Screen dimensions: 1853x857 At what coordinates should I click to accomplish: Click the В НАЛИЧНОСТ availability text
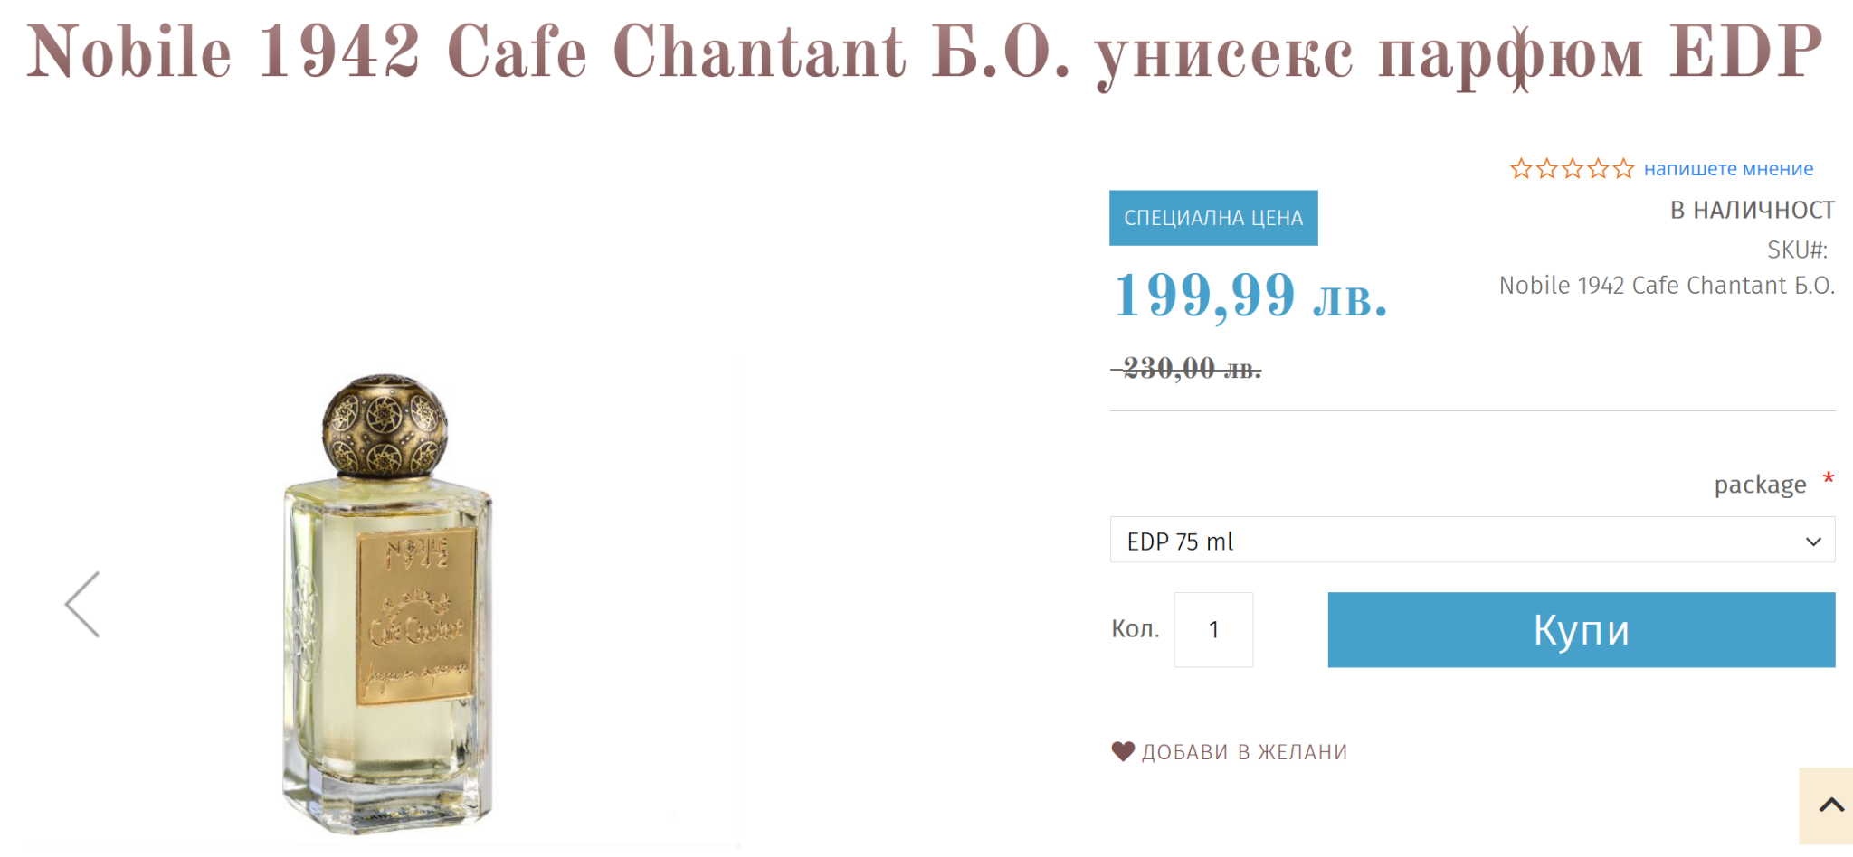pos(1752,211)
